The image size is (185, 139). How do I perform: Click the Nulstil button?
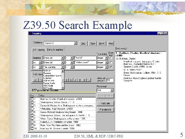101,44
